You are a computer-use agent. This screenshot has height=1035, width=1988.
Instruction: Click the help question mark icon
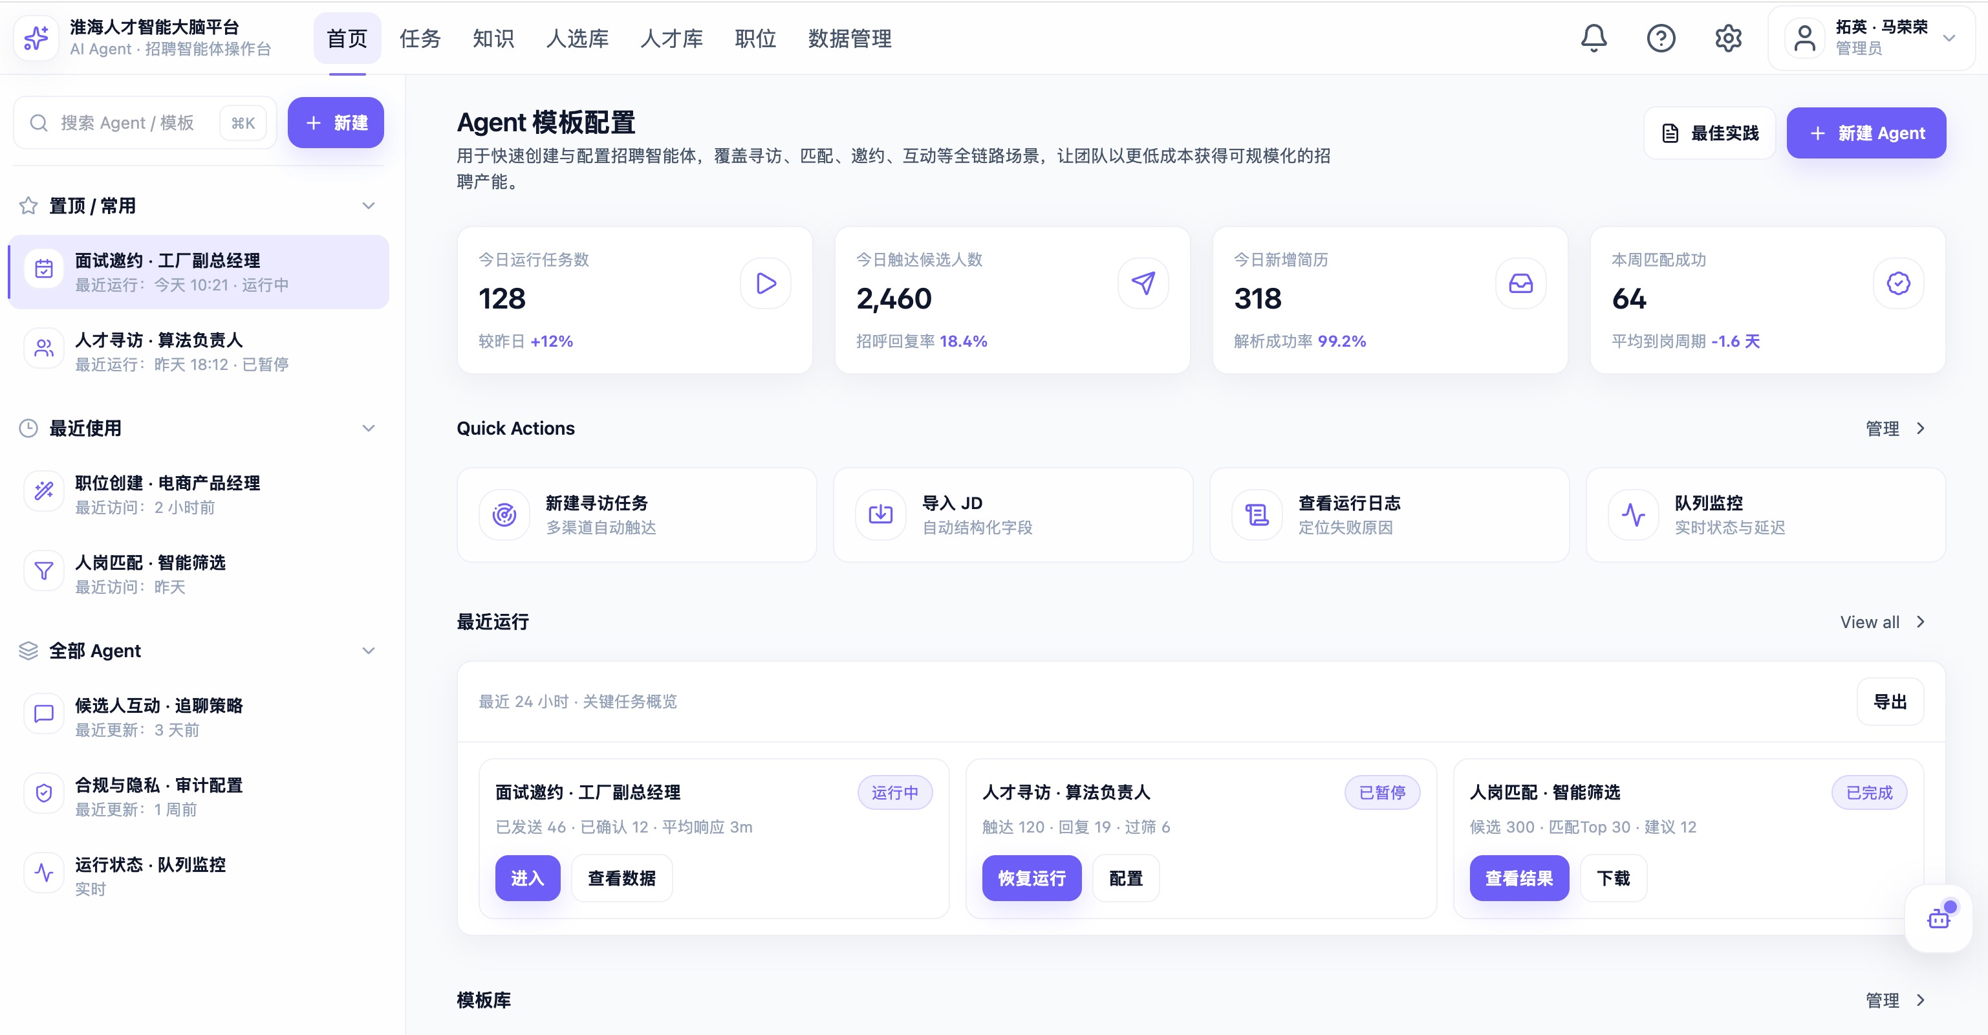[1661, 38]
